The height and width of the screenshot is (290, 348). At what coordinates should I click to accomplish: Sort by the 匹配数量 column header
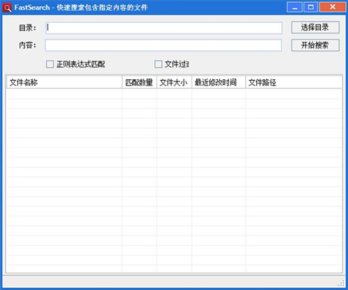[139, 82]
